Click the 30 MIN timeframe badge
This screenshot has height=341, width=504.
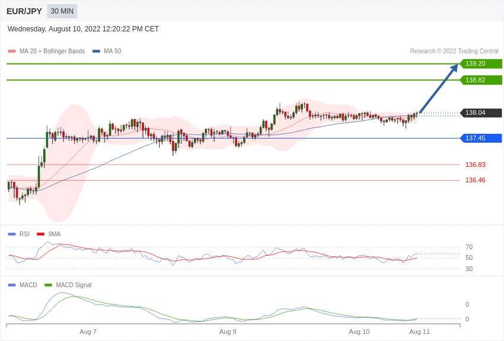[62, 11]
